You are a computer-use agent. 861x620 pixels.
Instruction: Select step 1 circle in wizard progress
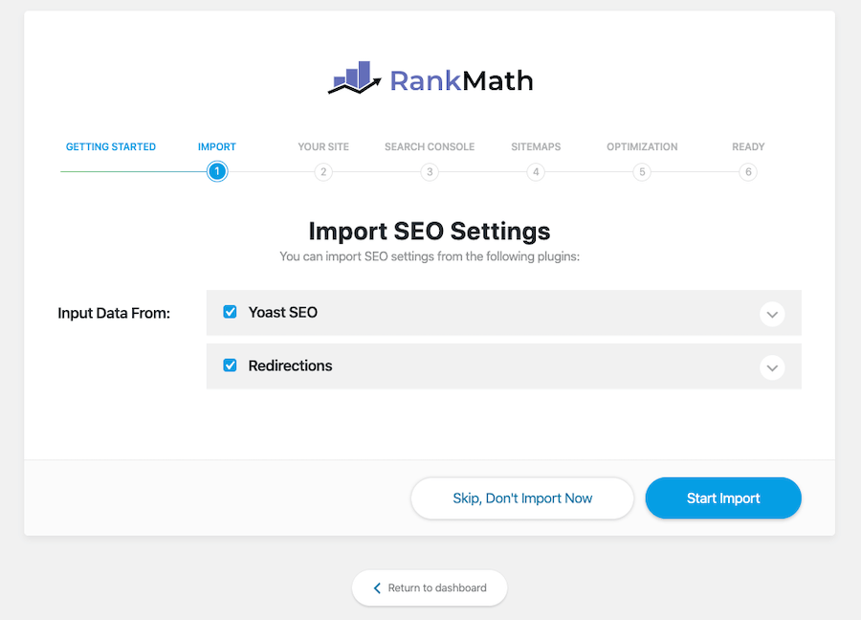217,172
